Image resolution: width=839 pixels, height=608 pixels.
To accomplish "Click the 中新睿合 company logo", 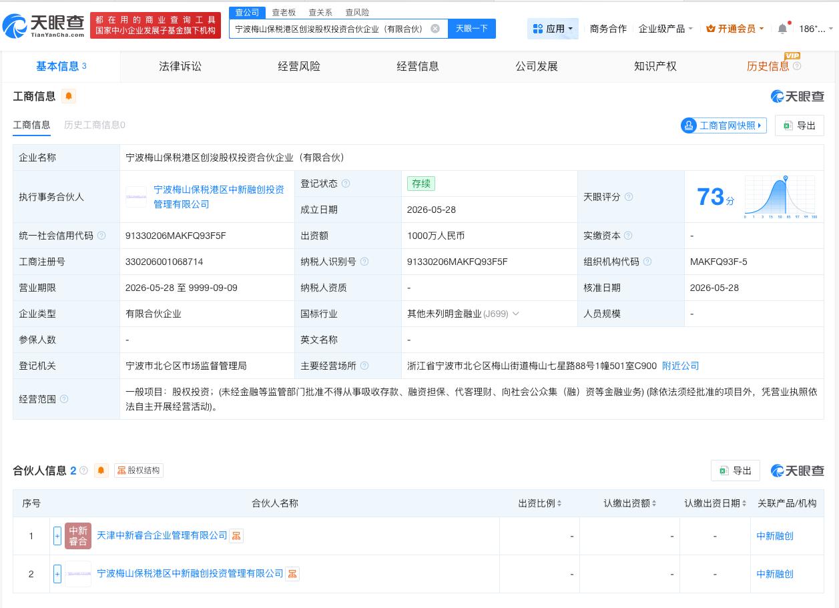I will (x=78, y=536).
